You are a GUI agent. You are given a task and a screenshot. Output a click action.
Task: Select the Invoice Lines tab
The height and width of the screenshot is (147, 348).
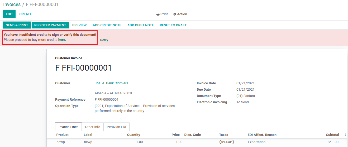tap(68, 127)
